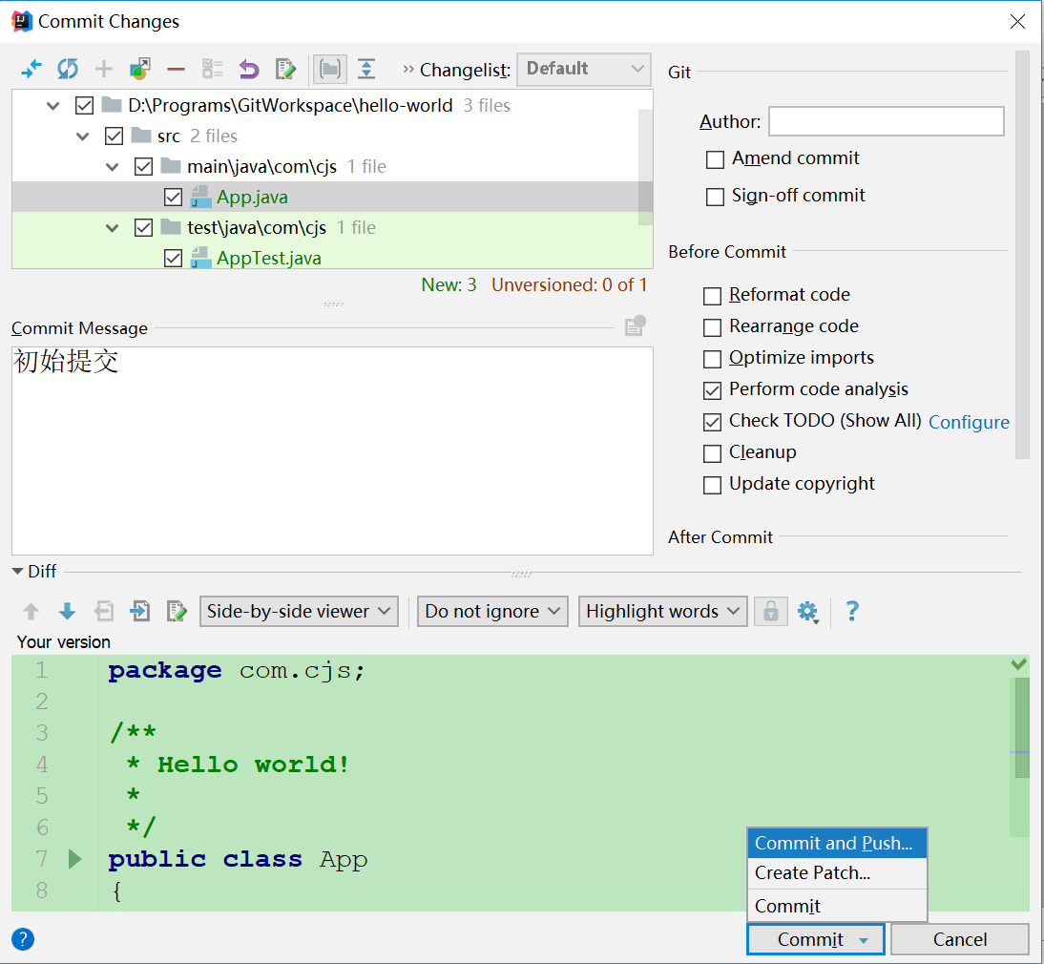Image resolution: width=1044 pixels, height=964 pixels.
Task: Enable Rearrange code checkbox
Action: coord(713,326)
